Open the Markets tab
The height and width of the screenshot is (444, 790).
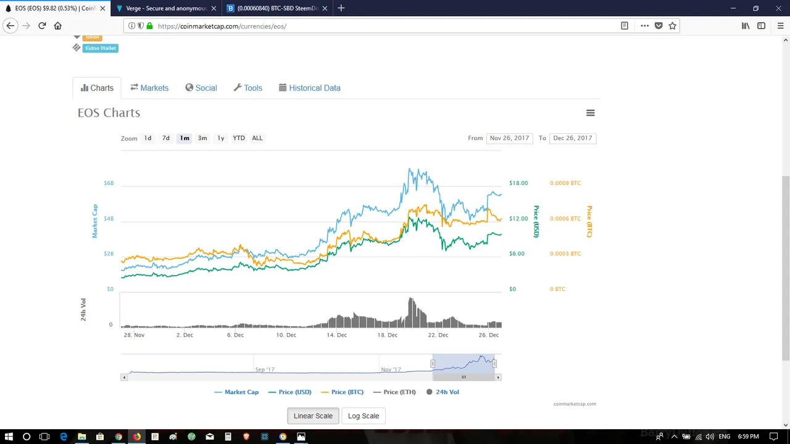149,88
